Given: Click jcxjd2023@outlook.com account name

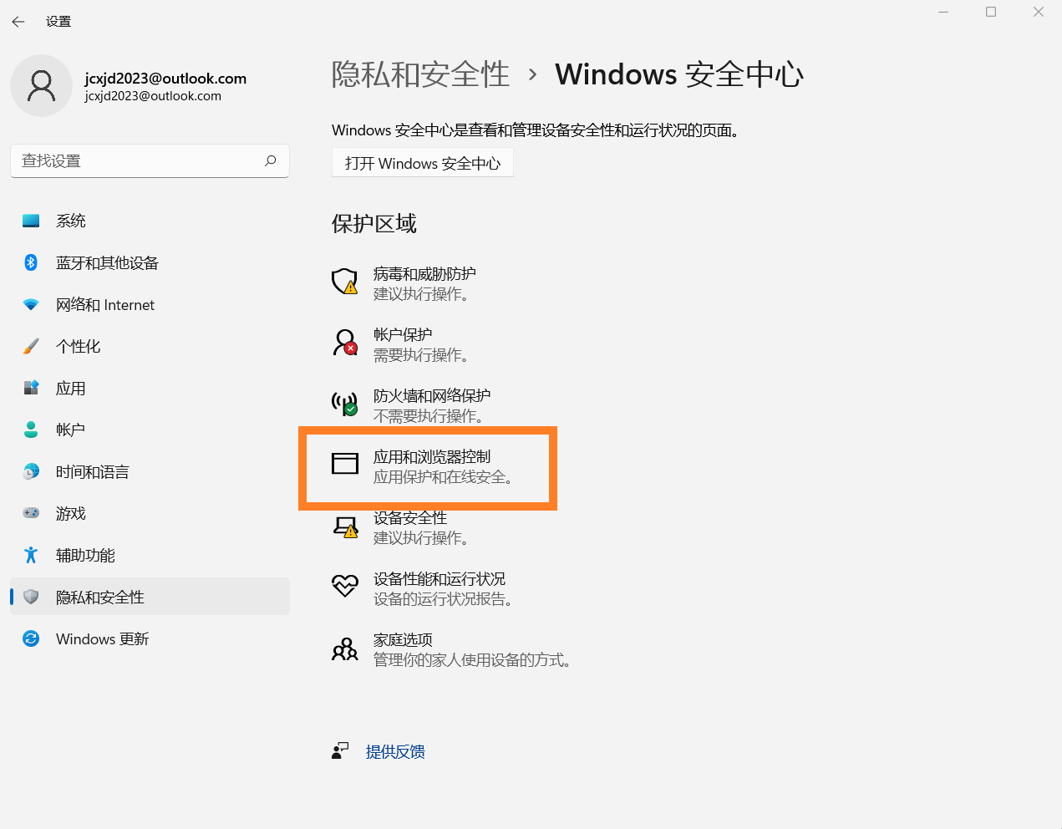Looking at the screenshot, I should tap(165, 78).
